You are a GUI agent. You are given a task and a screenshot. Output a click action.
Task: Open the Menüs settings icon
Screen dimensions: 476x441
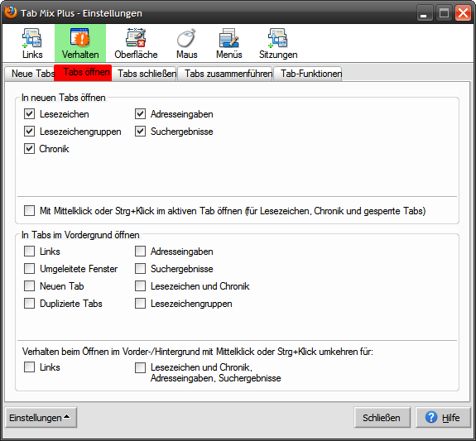click(228, 38)
